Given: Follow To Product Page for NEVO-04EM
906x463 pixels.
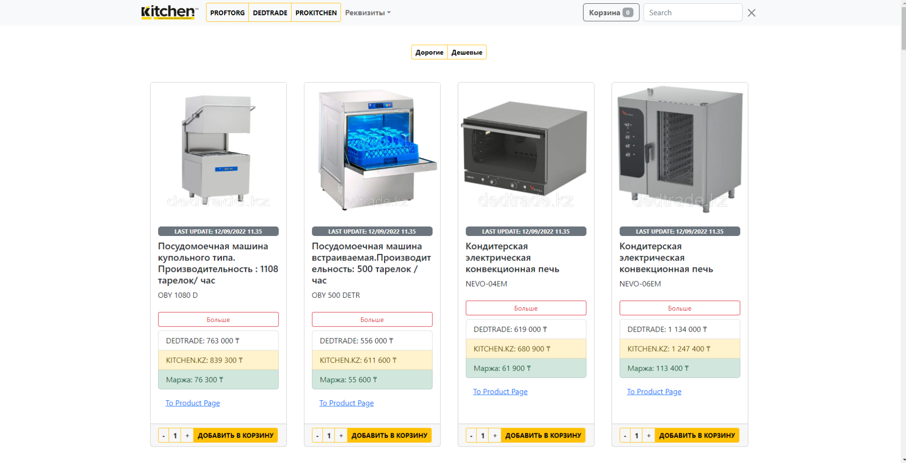Looking at the screenshot, I should coord(500,392).
